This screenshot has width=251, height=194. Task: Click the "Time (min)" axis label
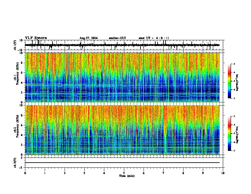click(x=127, y=176)
